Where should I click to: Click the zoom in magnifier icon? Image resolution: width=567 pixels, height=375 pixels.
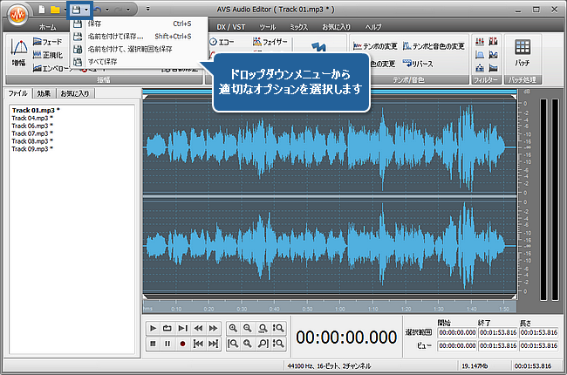(x=234, y=328)
